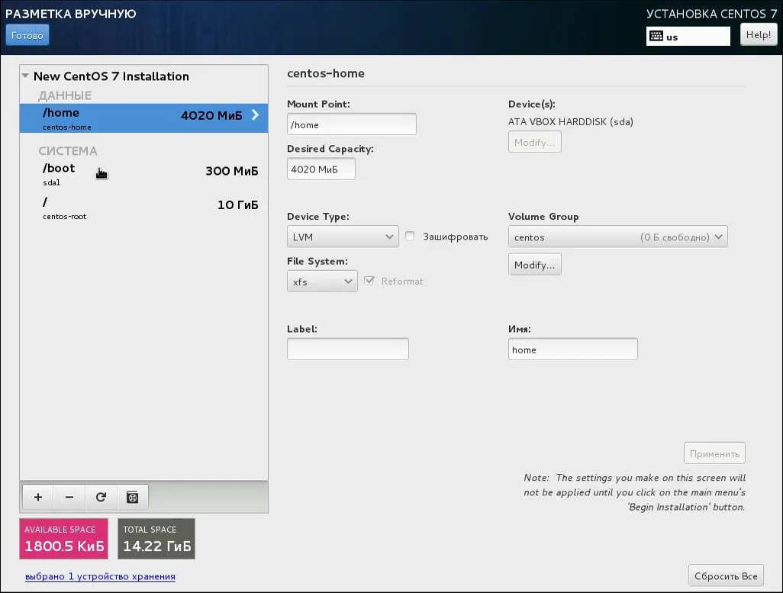Open the File System xfs dropdown
The image size is (783, 593).
coord(322,282)
